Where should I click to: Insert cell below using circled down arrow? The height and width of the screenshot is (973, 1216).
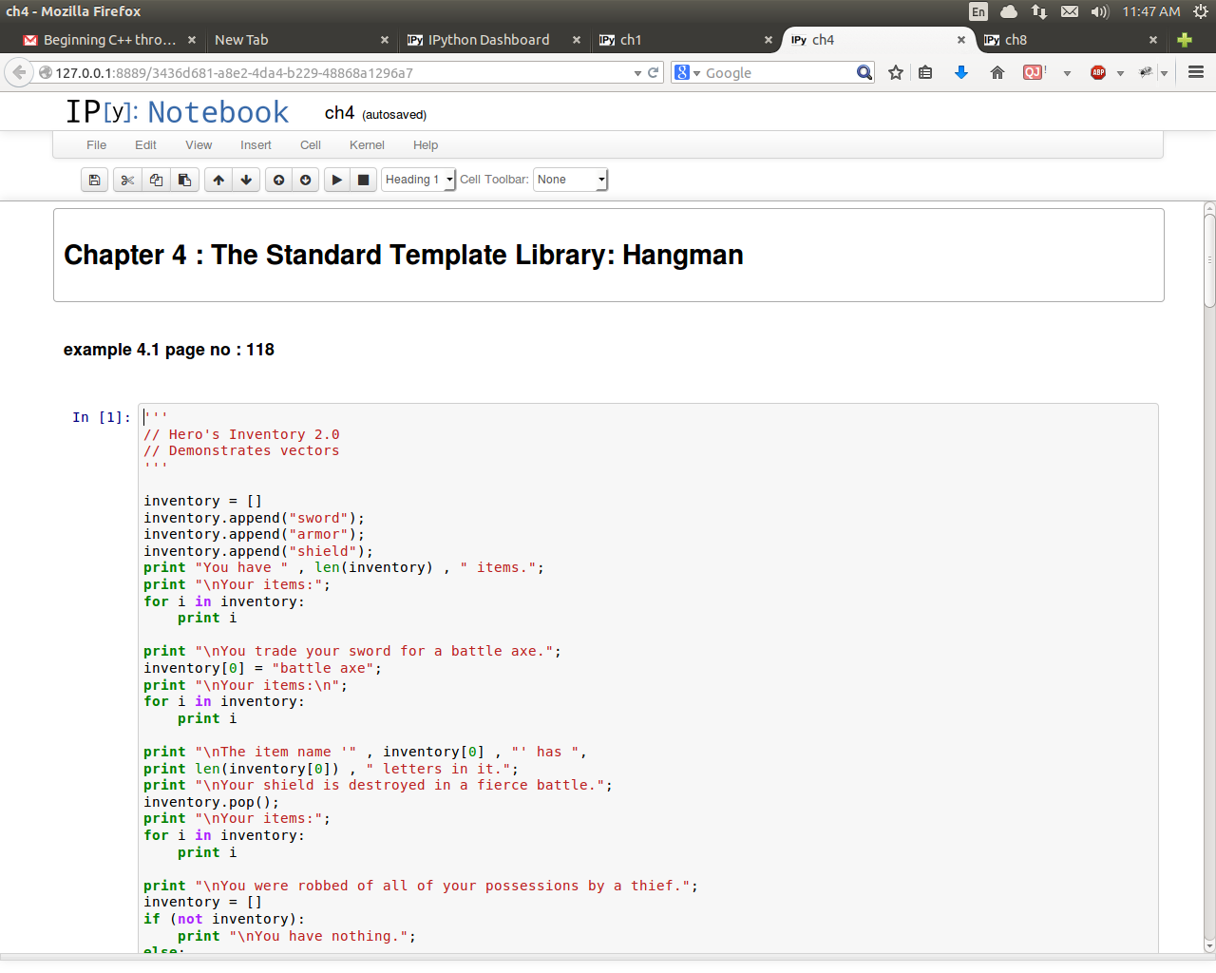(x=305, y=180)
